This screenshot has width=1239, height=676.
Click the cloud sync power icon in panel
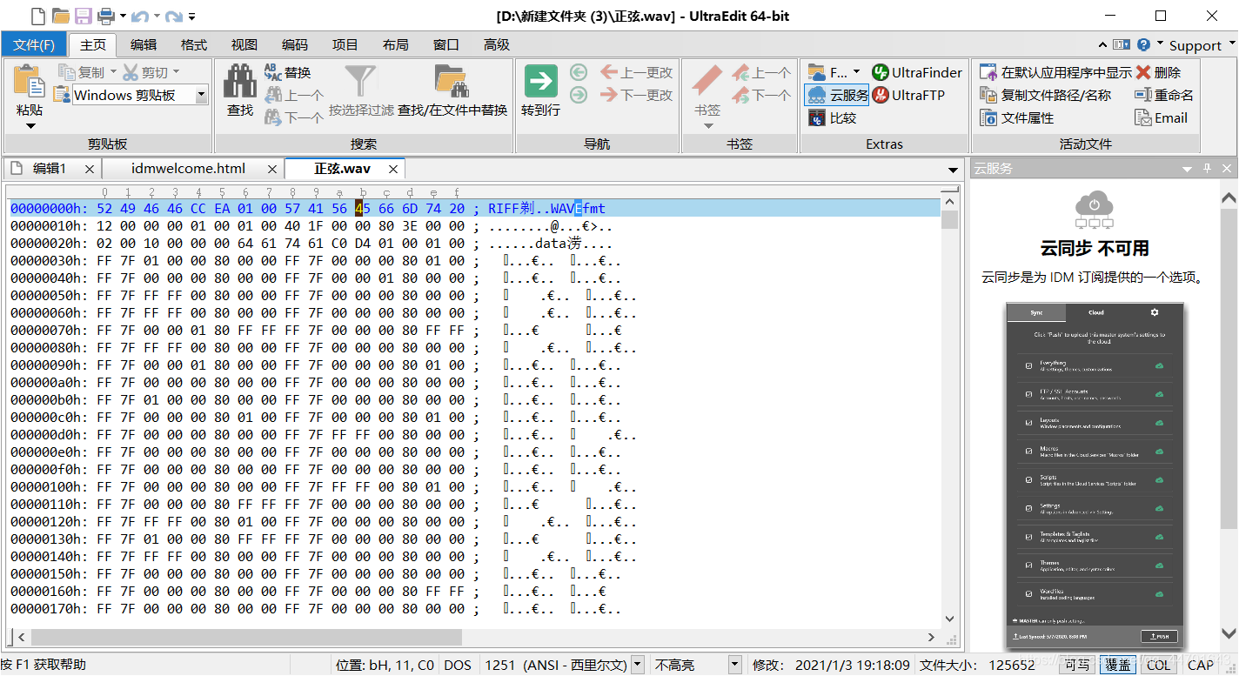[x=1094, y=210]
